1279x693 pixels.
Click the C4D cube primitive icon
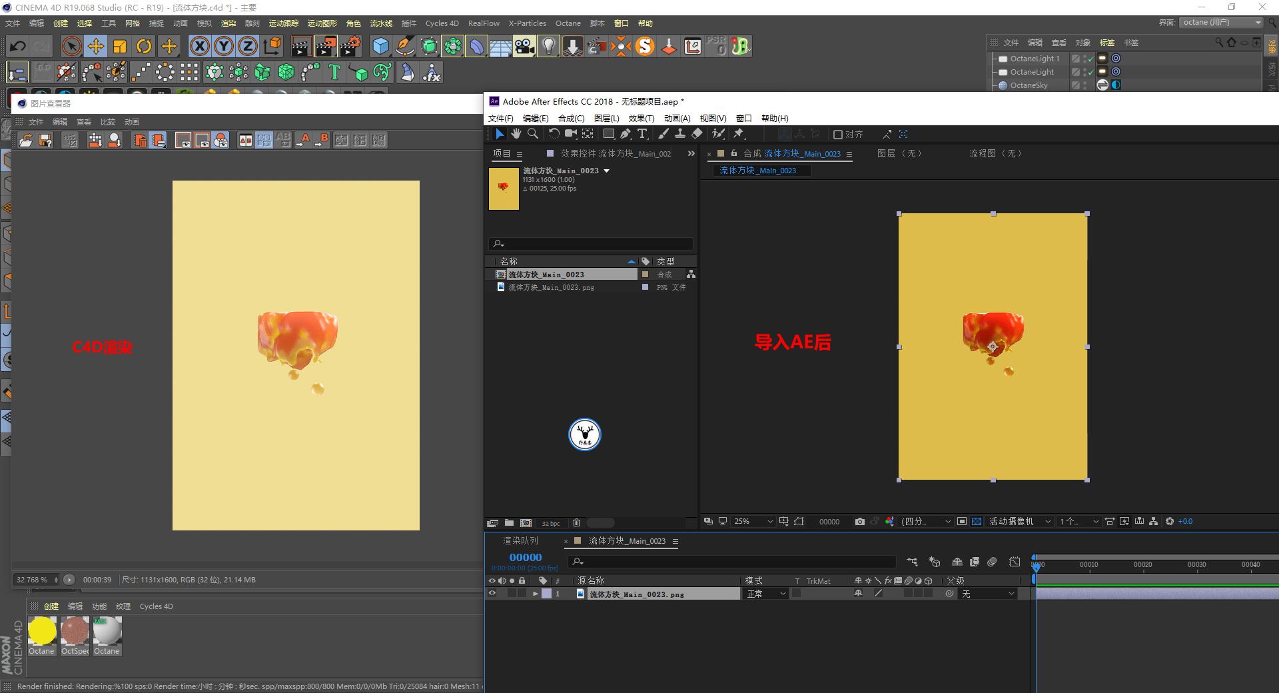(x=380, y=46)
